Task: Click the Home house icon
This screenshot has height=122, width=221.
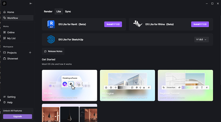Action: click(4, 12)
